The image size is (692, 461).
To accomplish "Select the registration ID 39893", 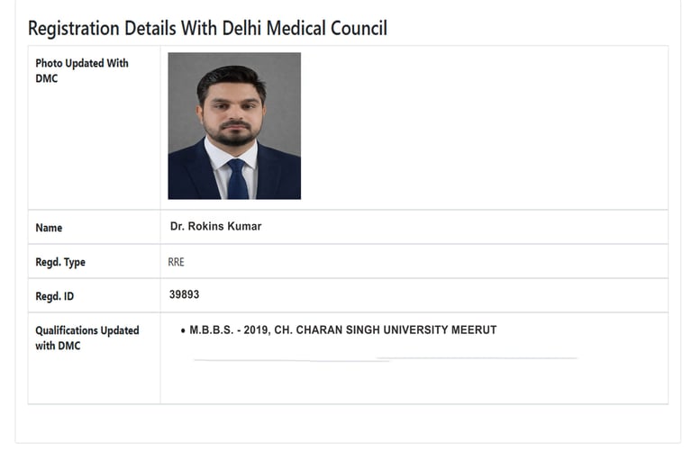I will [x=184, y=294].
